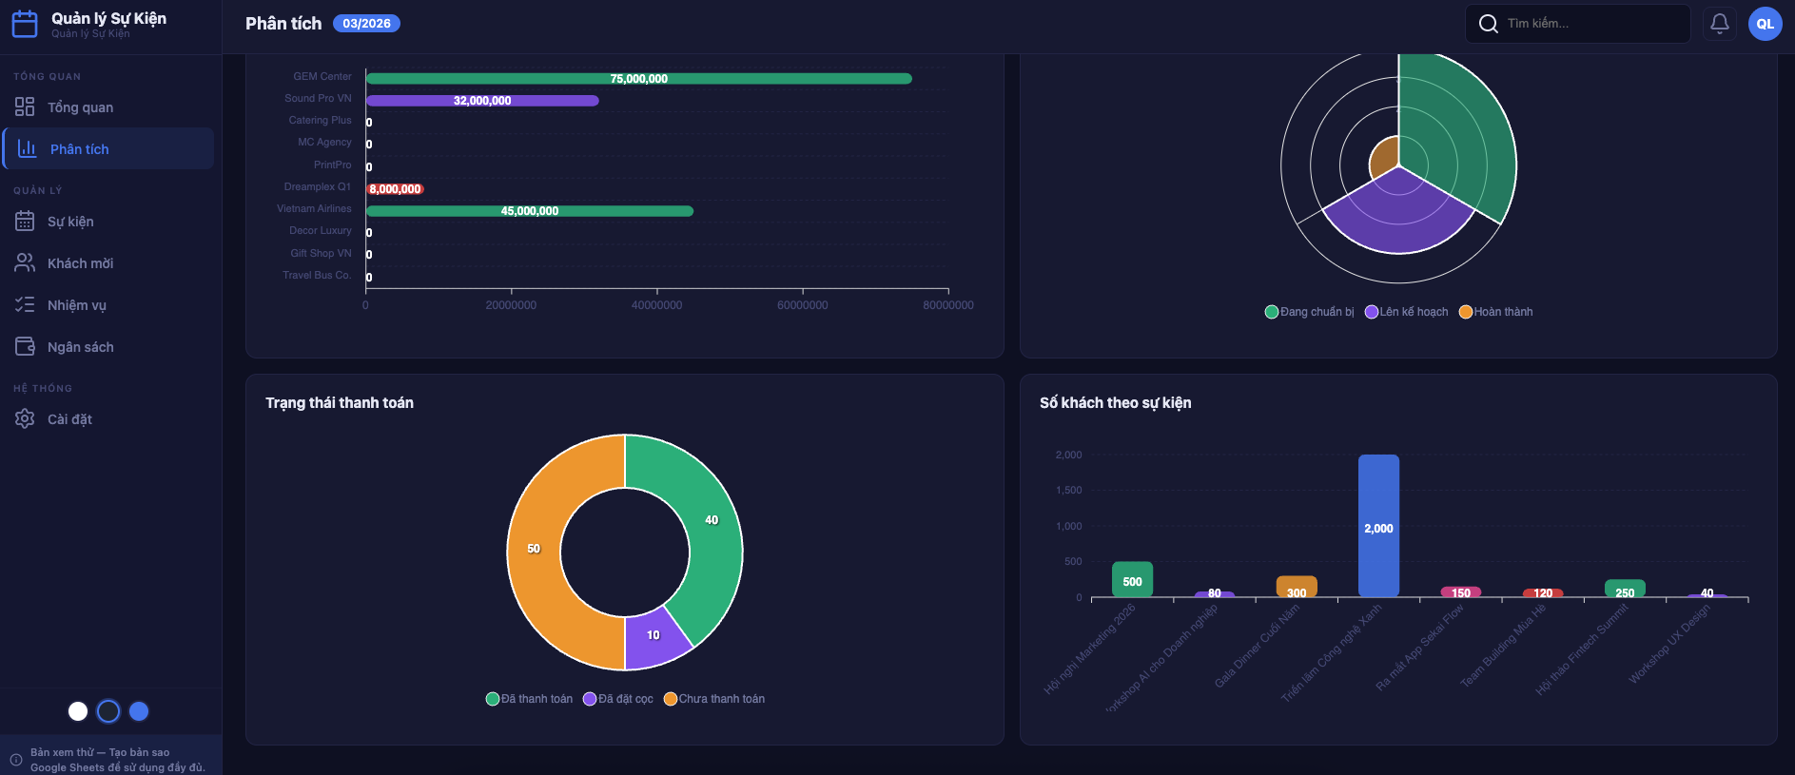This screenshot has width=1795, height=775.
Task: Click the Tổng quan dashboard grid icon
Action: tap(25, 107)
